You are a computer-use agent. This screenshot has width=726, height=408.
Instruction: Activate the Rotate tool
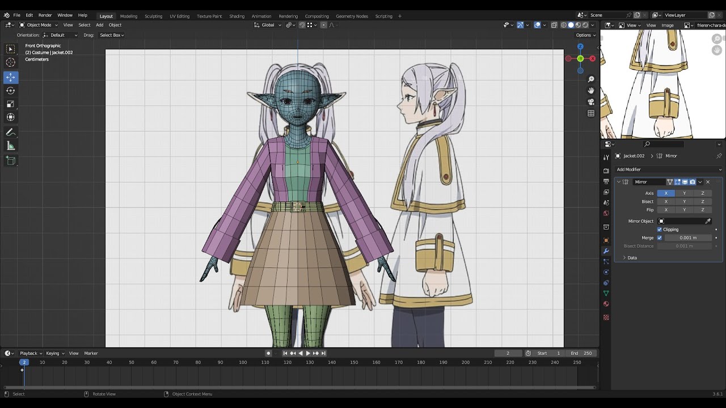(x=11, y=91)
